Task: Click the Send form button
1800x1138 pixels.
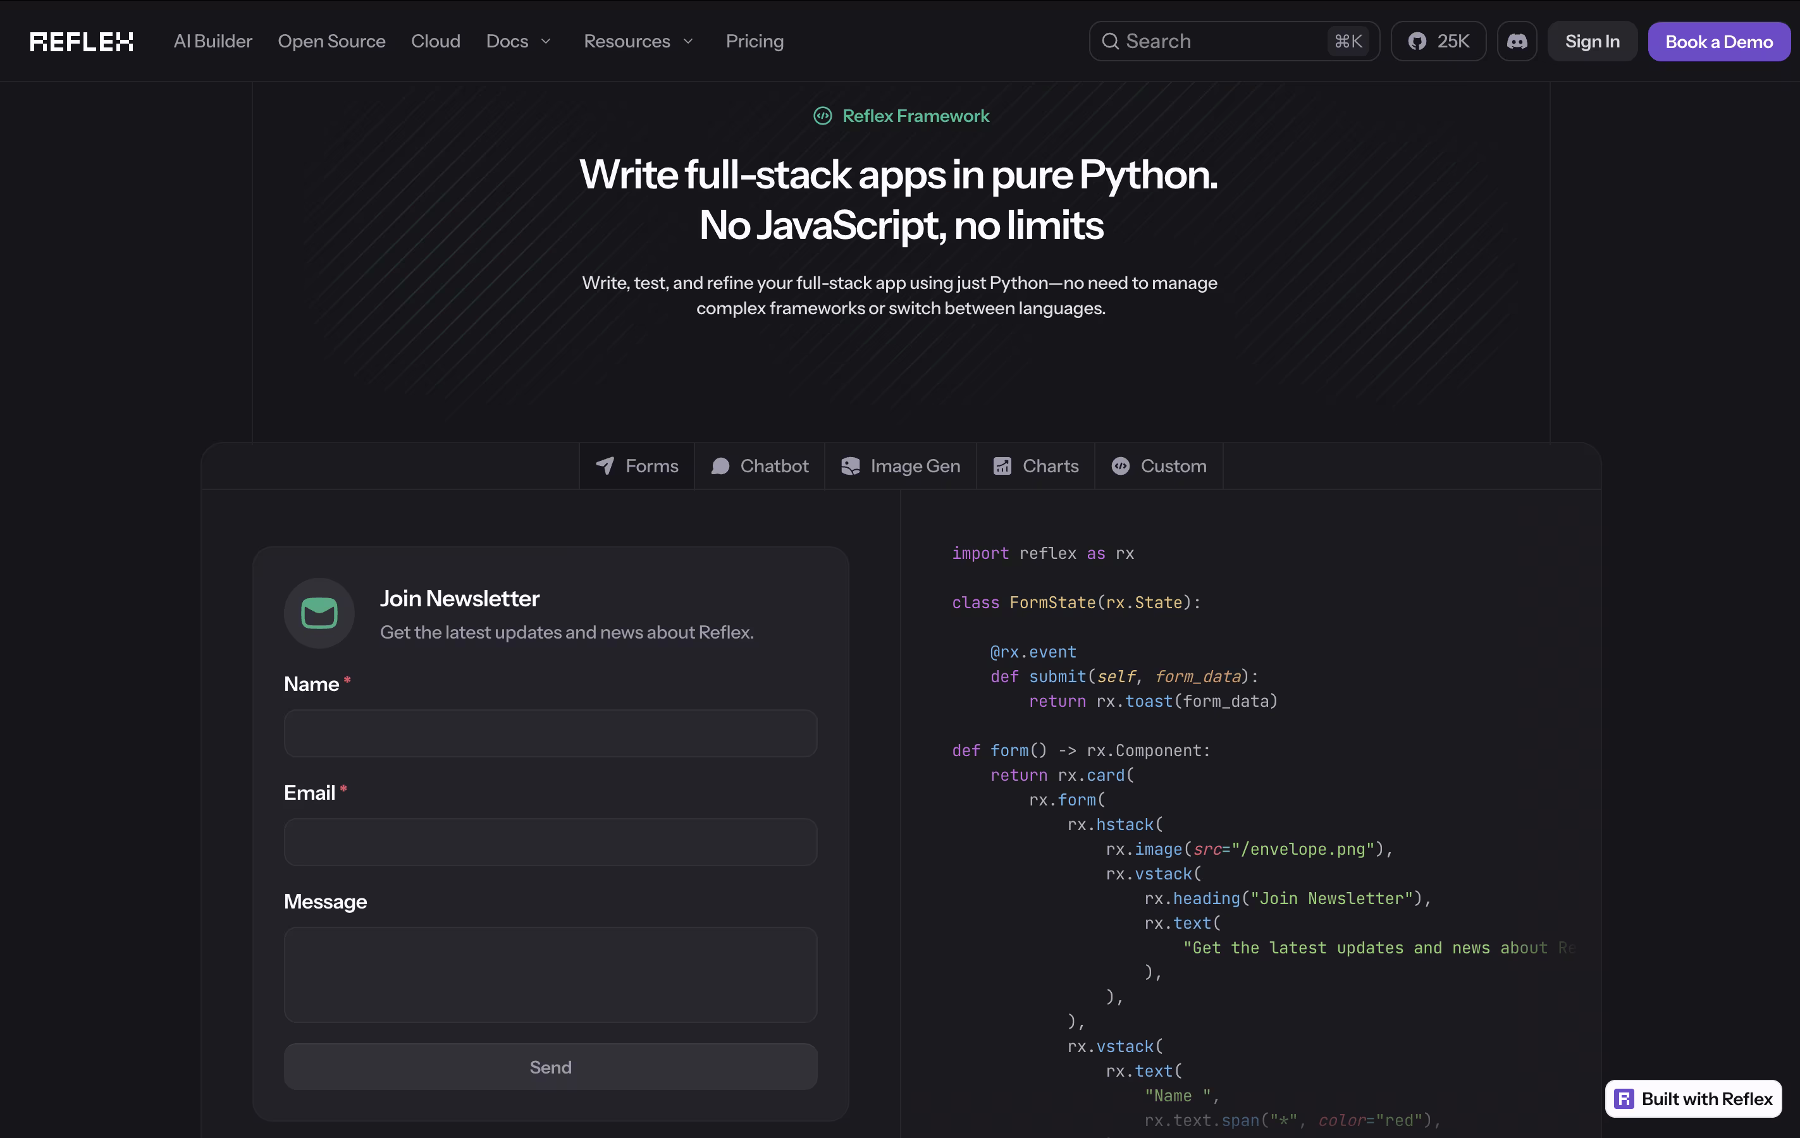Action: click(x=550, y=1067)
